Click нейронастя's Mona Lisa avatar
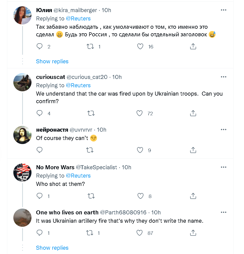This screenshot has width=244, height=254. (x=22, y=135)
